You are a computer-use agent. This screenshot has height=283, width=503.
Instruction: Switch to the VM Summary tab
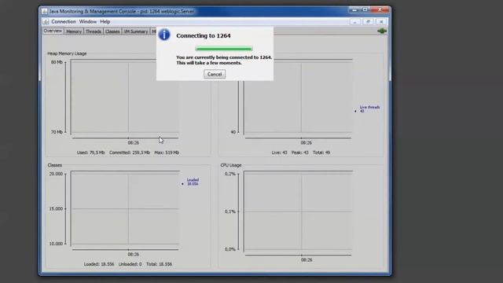pyautogui.click(x=136, y=31)
